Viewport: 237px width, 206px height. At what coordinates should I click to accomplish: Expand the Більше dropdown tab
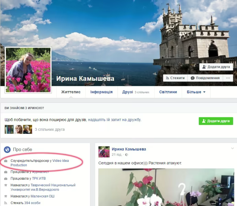(196, 92)
